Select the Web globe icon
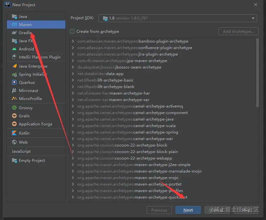Viewport: 266px width, 220px height. click(14, 142)
